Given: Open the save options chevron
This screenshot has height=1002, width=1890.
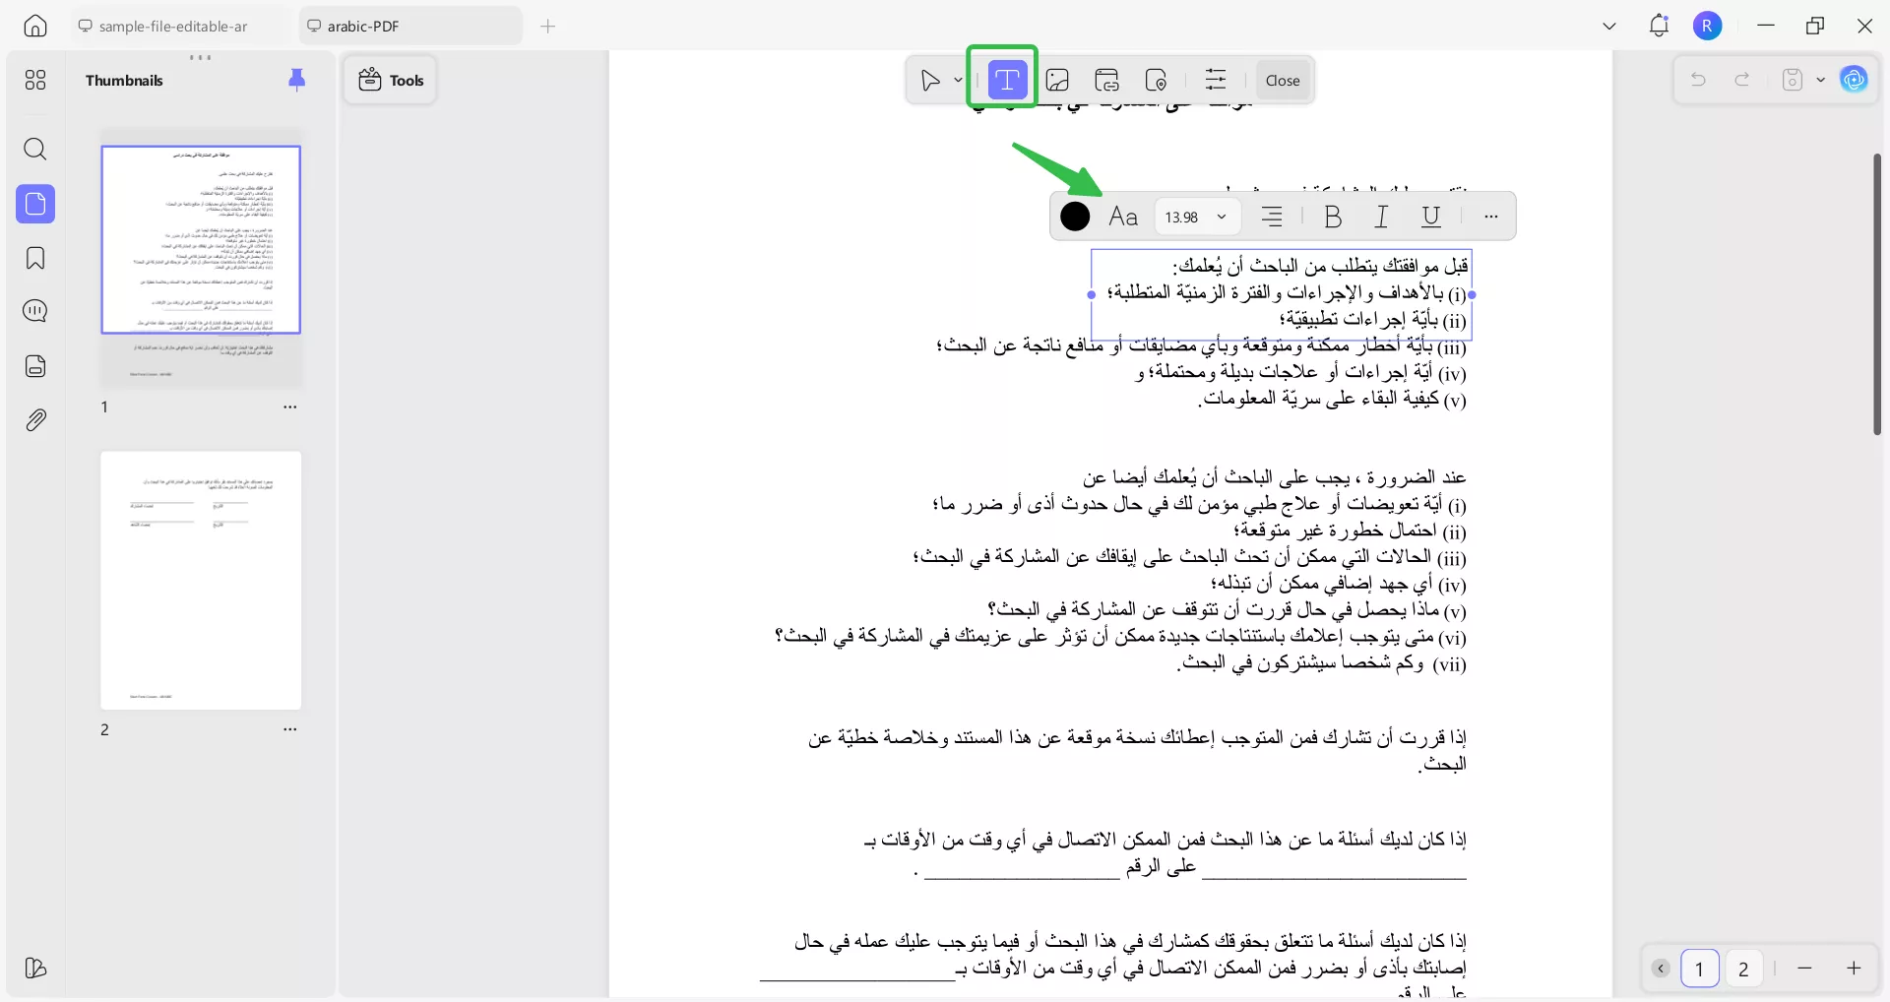Looking at the screenshot, I should [1820, 80].
